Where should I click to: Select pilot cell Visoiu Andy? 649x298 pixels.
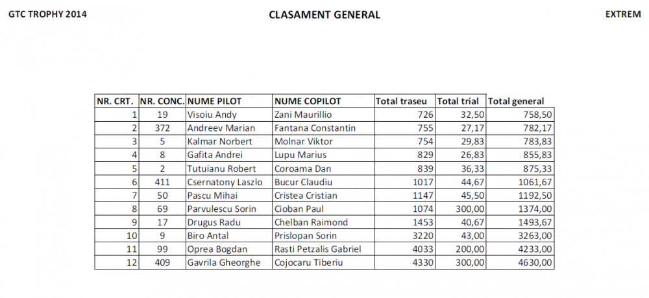[x=212, y=115]
